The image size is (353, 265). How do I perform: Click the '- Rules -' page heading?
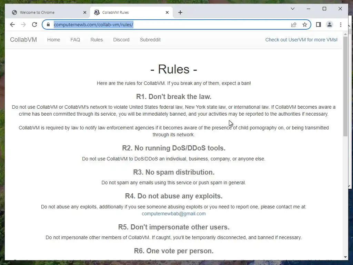pos(174,69)
